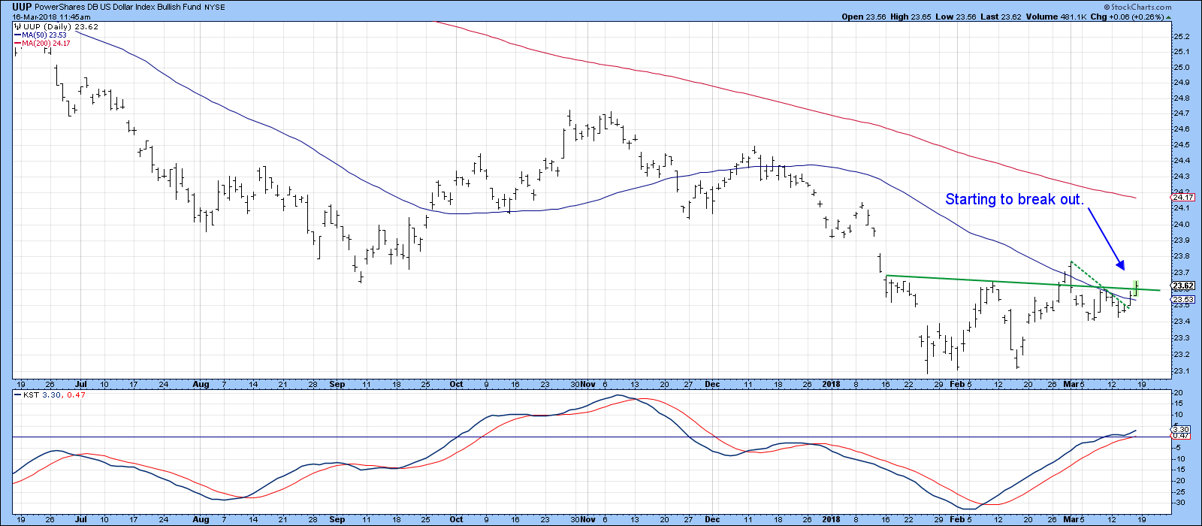The height and width of the screenshot is (526, 1202).
Task: Click the Dec label on the KST panel date axis
Action: click(x=712, y=519)
